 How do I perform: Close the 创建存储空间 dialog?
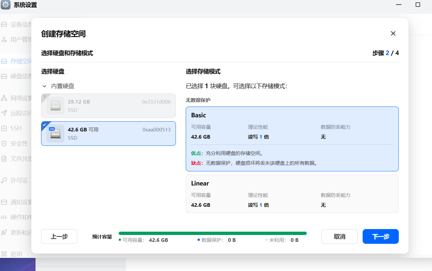pyautogui.click(x=393, y=33)
